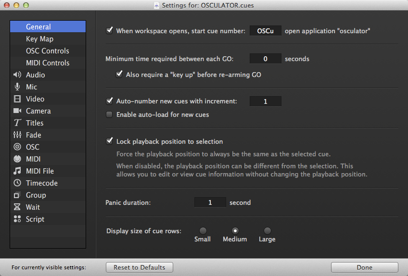
Task: Click the OSC target icon
Action: click(x=17, y=147)
